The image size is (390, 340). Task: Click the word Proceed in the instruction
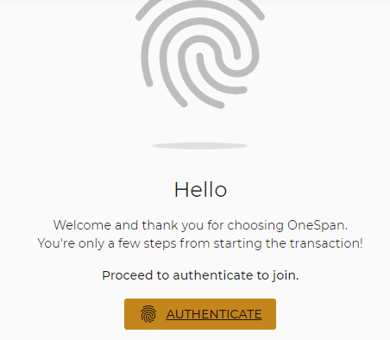click(x=128, y=275)
